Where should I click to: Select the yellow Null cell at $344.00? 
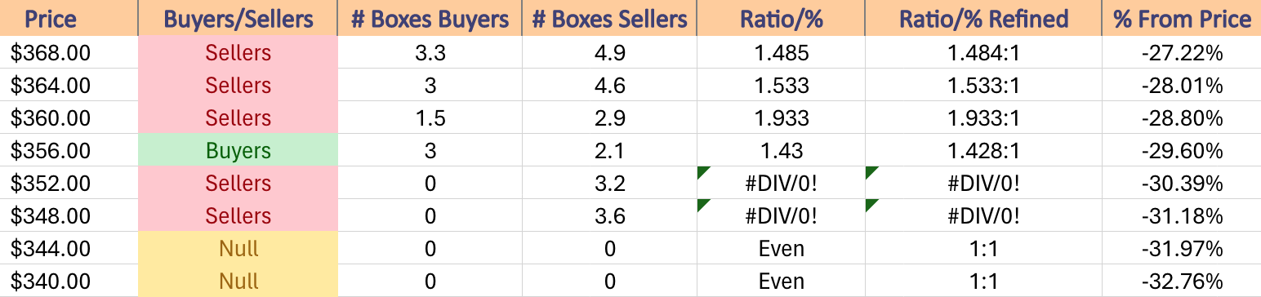(x=238, y=249)
